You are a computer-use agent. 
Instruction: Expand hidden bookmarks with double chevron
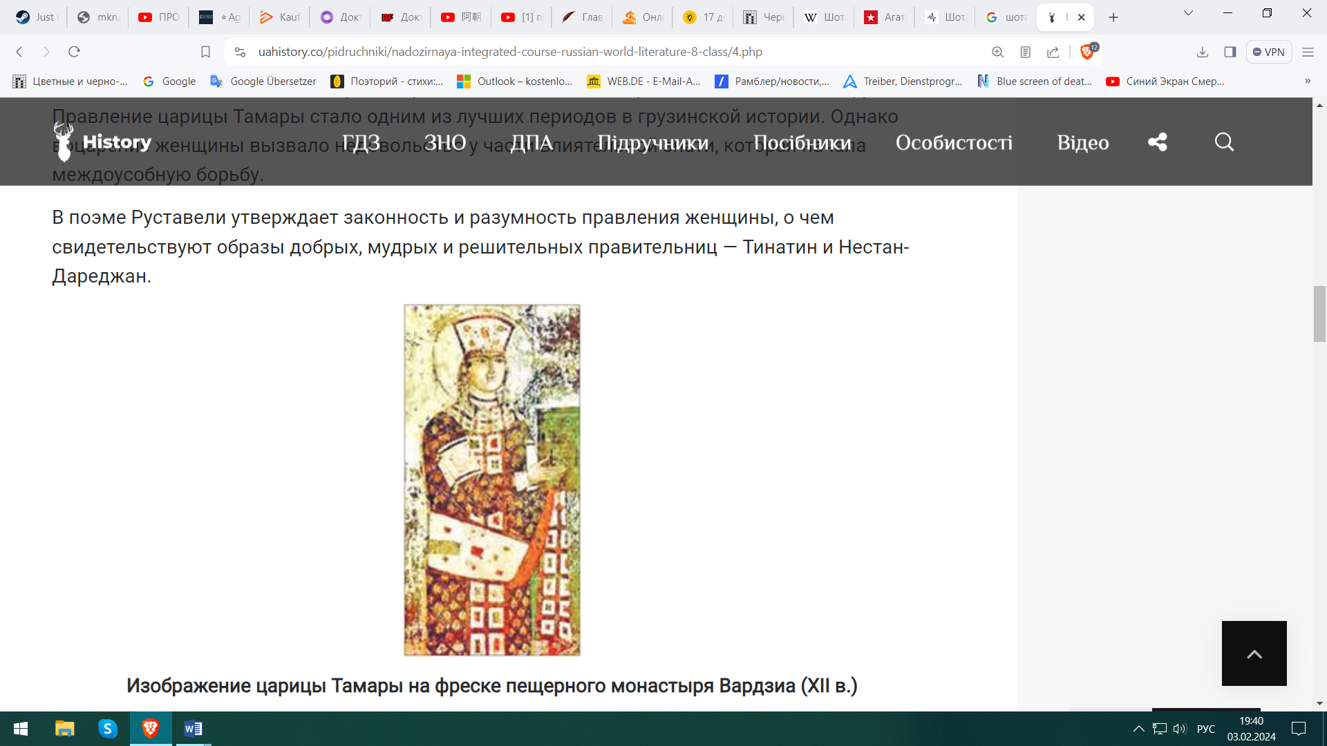tap(1308, 81)
